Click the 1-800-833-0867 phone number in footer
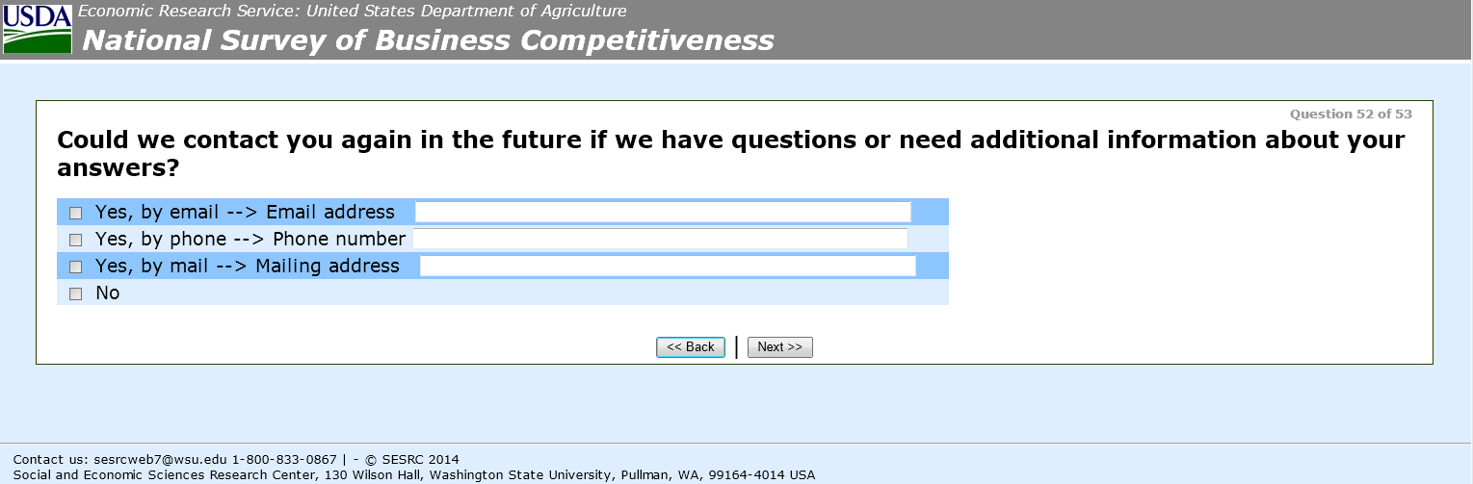This screenshot has height=484, width=1473. click(284, 459)
